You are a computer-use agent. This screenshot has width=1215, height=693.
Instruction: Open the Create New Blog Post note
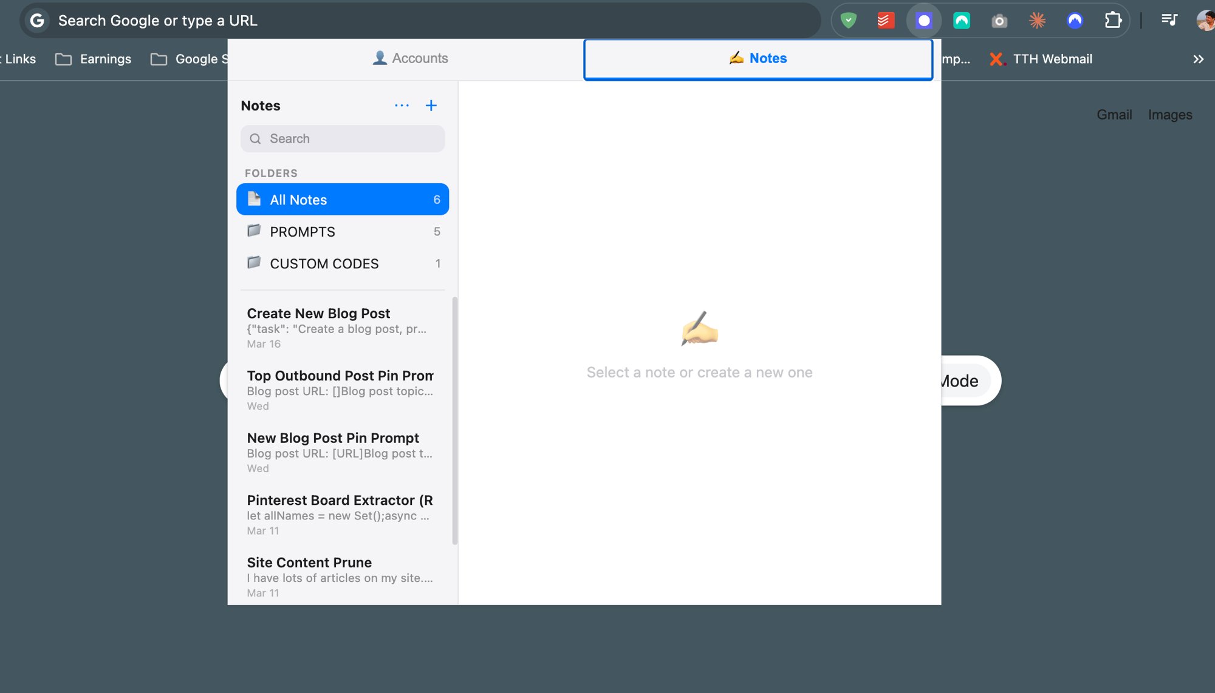[339, 328]
